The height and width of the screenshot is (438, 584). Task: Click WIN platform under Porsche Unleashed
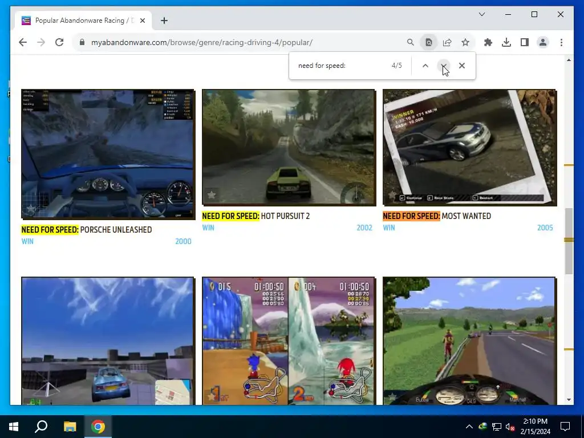[27, 241]
